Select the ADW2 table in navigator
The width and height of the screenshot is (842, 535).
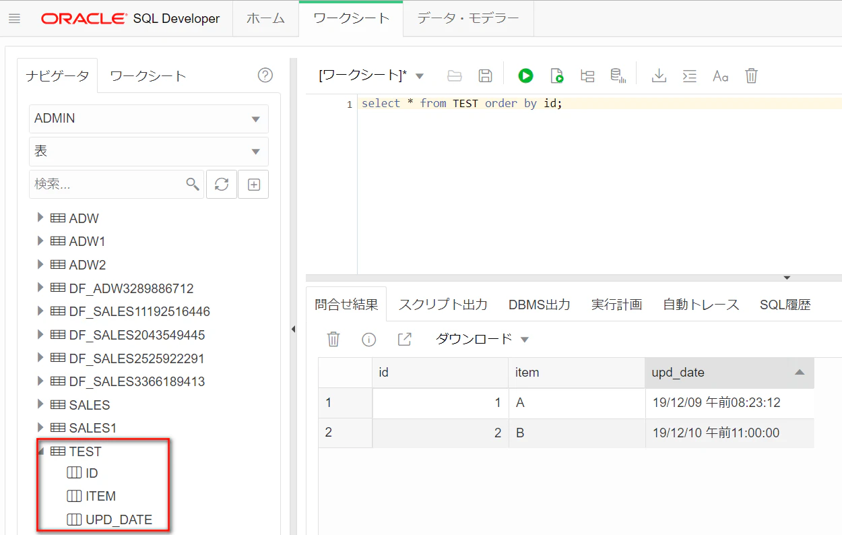[x=87, y=265]
